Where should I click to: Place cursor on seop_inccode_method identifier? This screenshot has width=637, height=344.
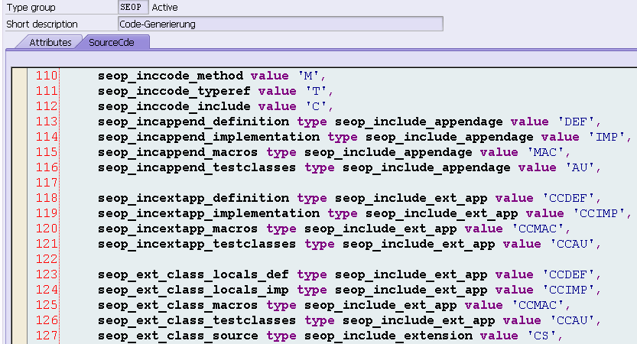pyautogui.click(x=171, y=76)
